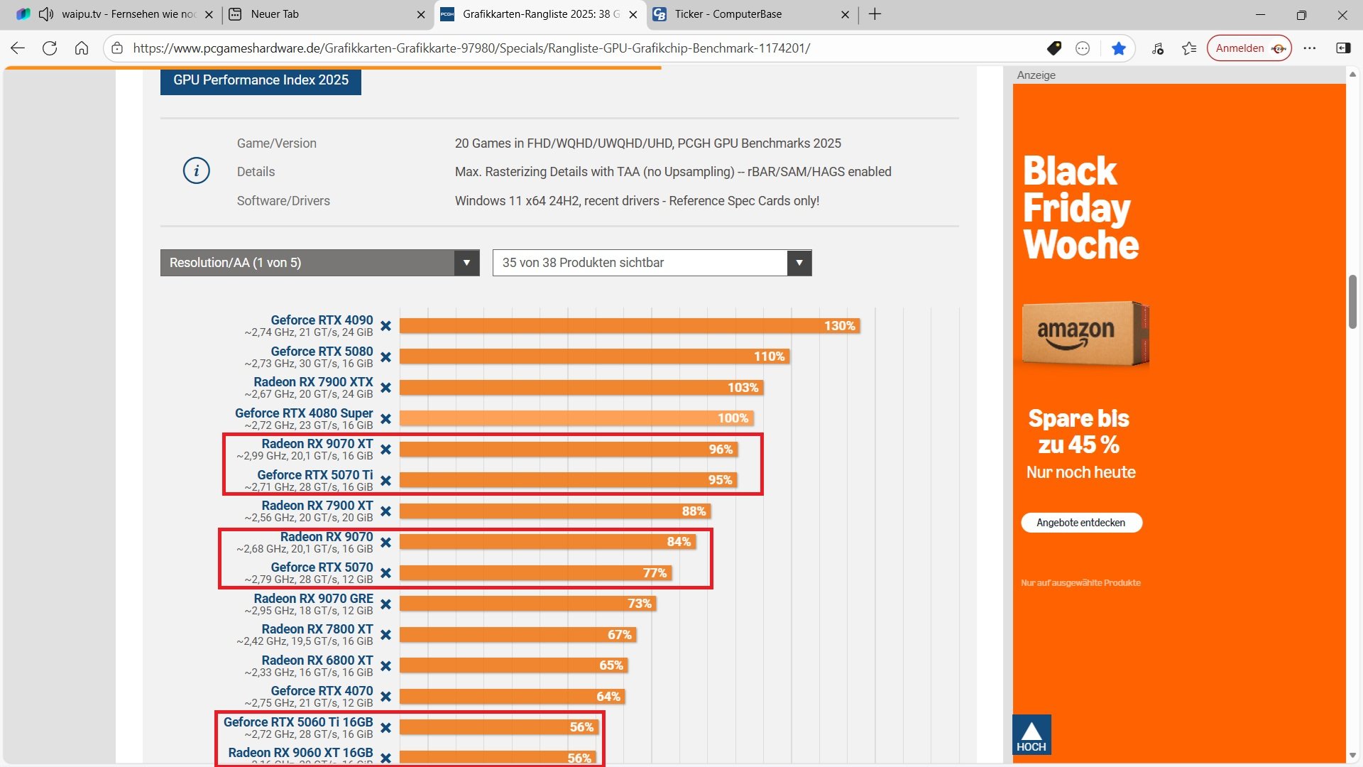Mute the waipu.tv tab speaker icon
Screen dimensions: 1363x767
tap(46, 14)
